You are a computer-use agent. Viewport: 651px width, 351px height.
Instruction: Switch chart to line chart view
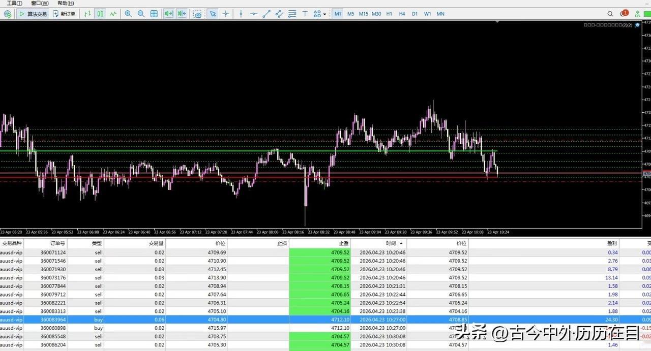(113, 14)
